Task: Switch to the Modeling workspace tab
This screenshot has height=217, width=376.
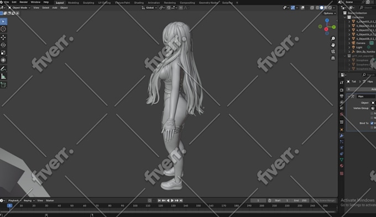Action: coord(74,3)
